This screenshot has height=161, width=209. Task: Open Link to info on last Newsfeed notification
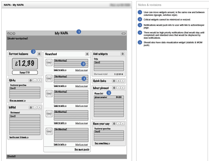pos(60,144)
